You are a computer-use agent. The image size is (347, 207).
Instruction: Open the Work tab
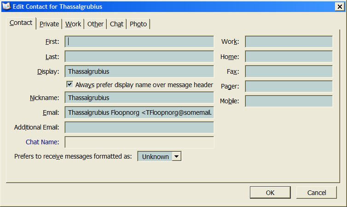73,24
